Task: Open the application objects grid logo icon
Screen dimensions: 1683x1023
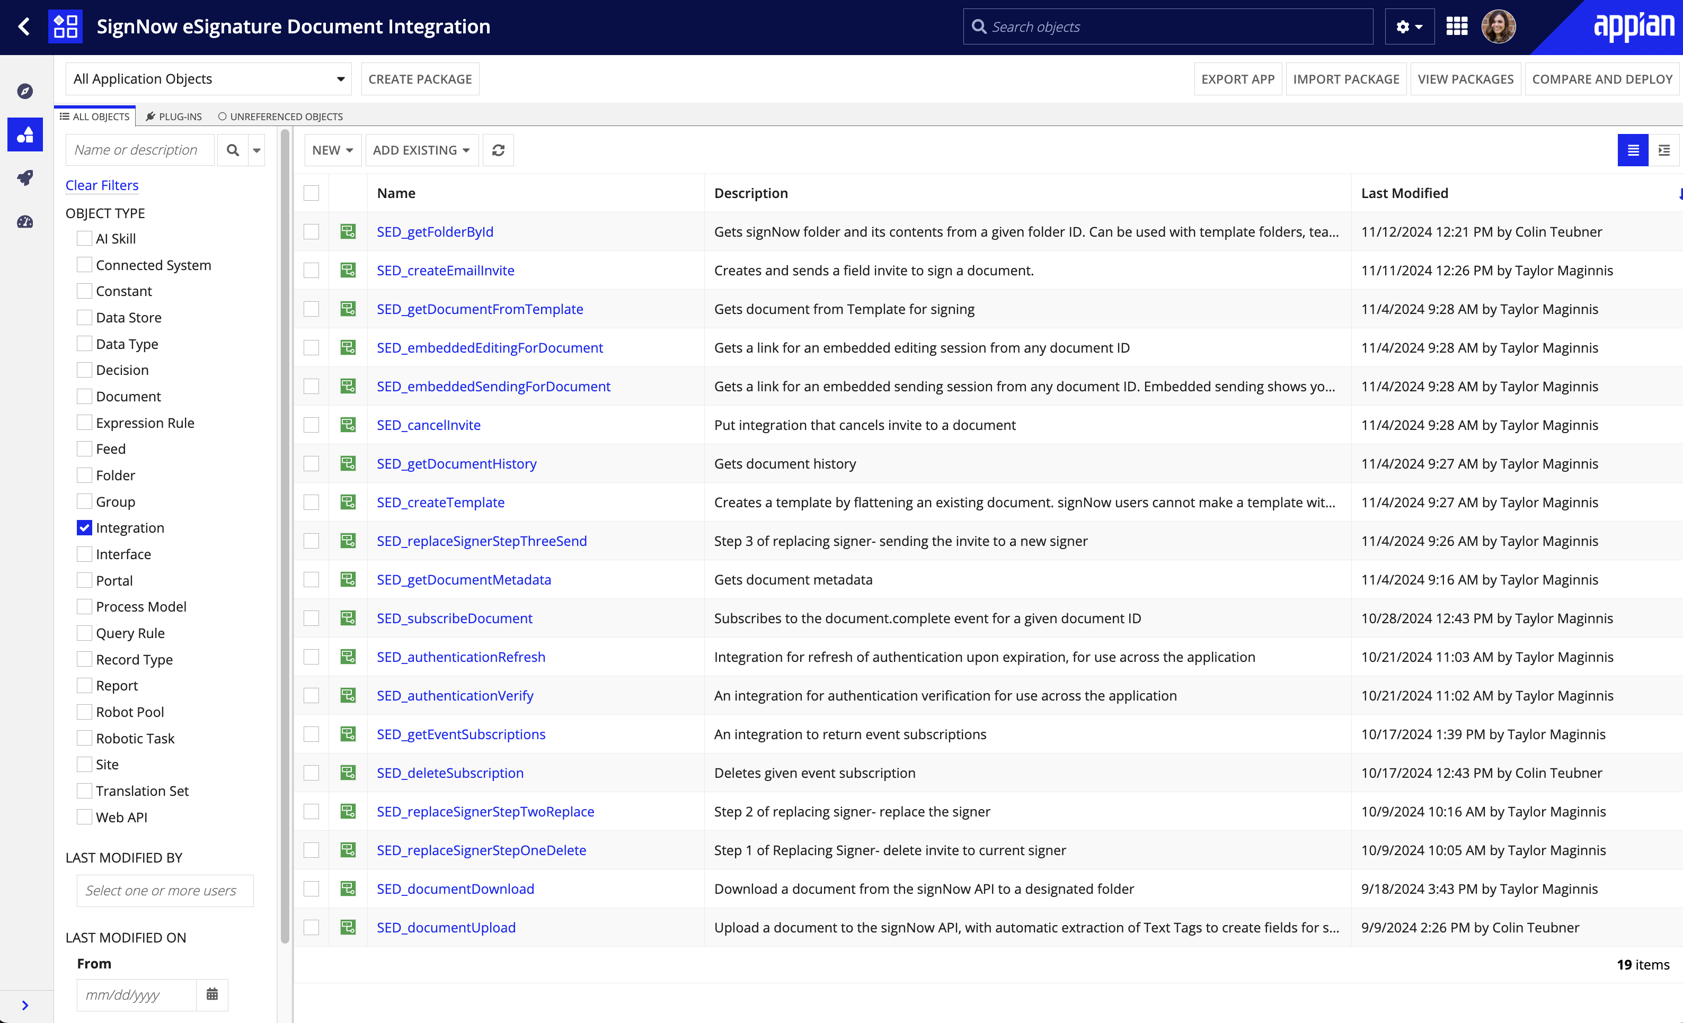Action: (x=66, y=26)
